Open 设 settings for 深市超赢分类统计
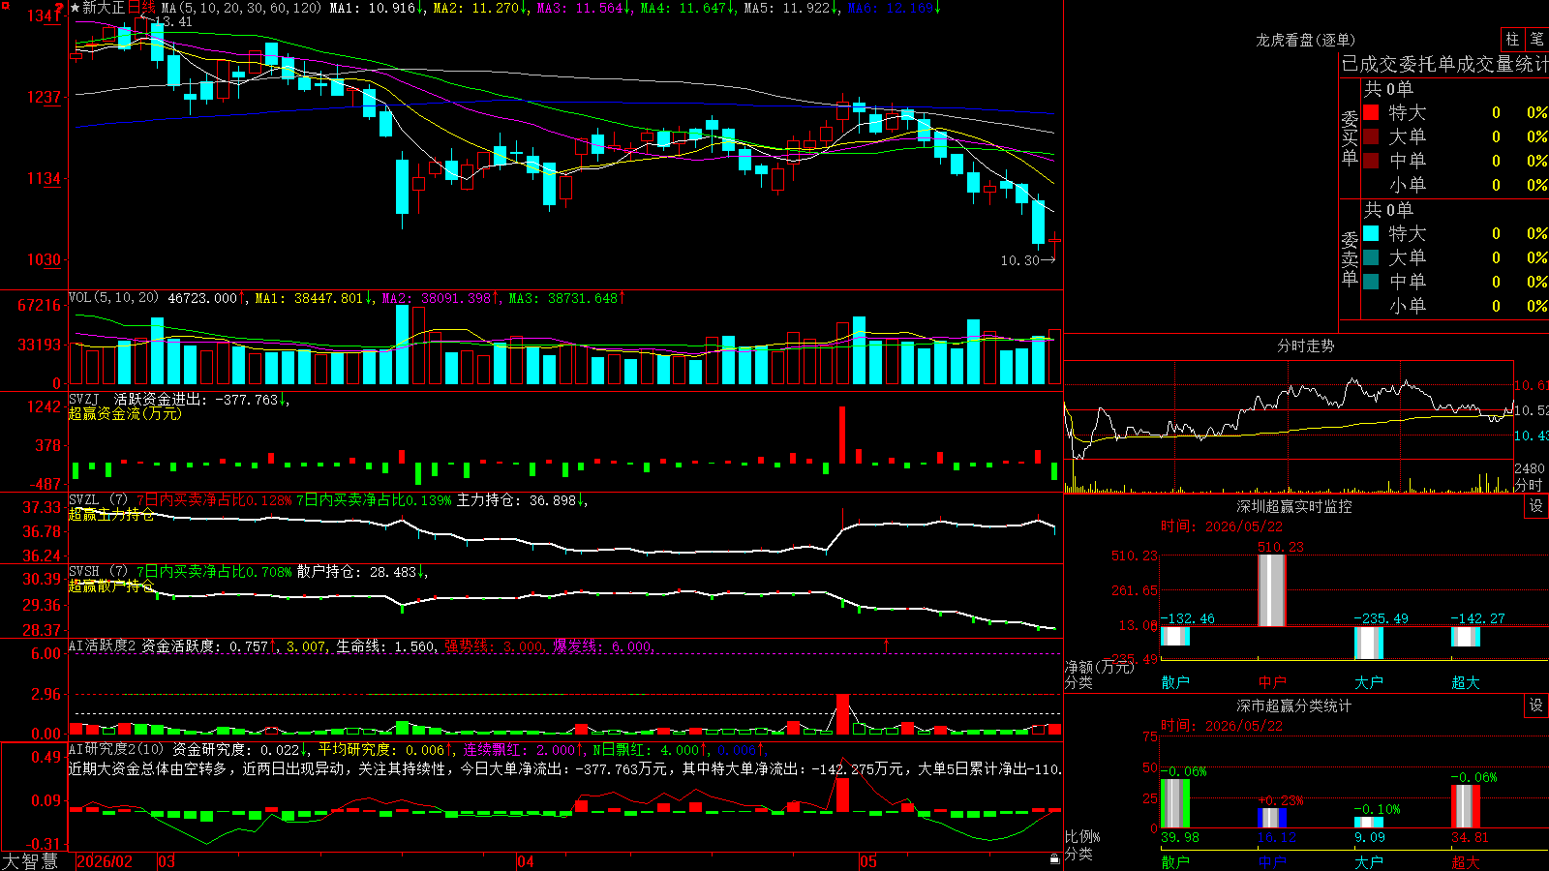 [x=1536, y=706]
